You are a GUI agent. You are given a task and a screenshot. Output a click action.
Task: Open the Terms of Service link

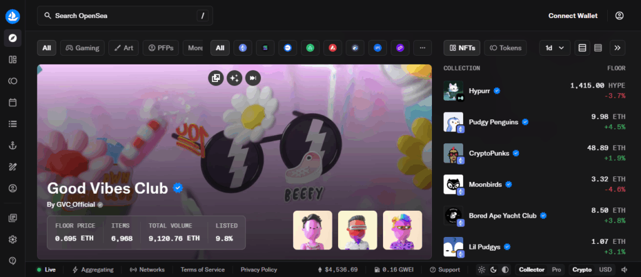[202, 269]
